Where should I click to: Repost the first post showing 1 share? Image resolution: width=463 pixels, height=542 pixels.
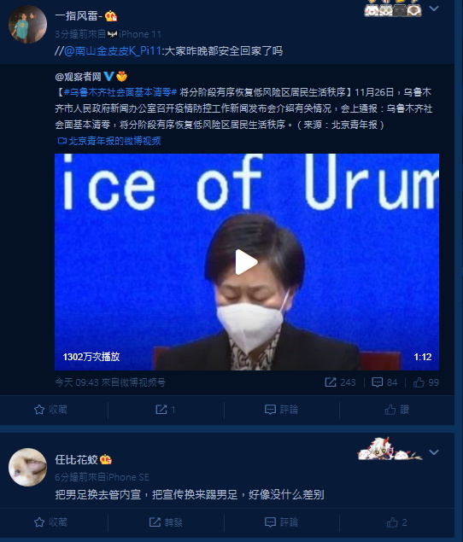pyautogui.click(x=166, y=410)
